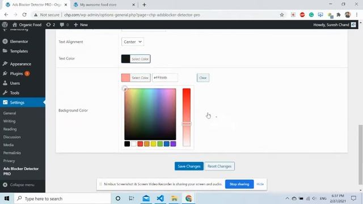Open Howdy, Suresh Chand profile menu

click(x=334, y=24)
